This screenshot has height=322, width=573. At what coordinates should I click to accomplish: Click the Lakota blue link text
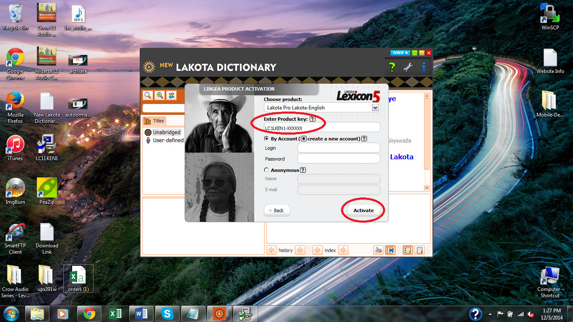(402, 157)
